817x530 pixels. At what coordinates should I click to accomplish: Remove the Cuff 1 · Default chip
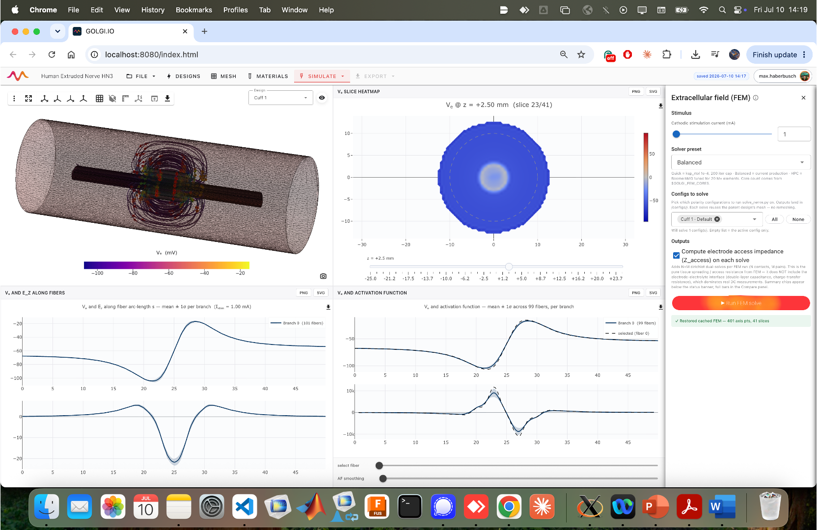717,219
